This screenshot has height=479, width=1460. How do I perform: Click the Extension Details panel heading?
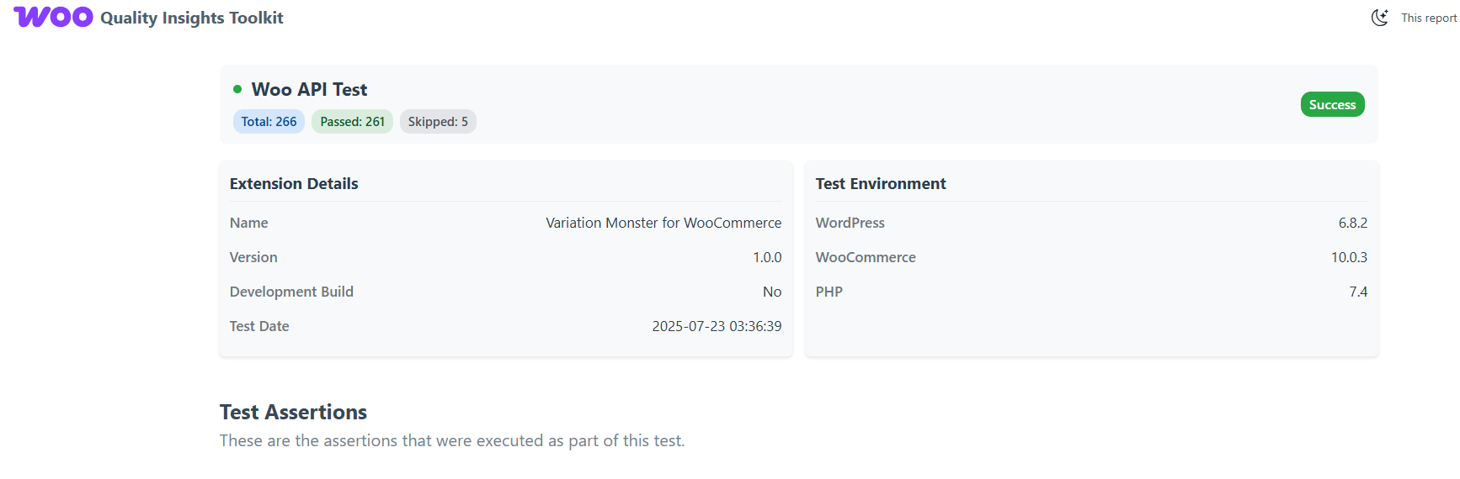pyautogui.click(x=294, y=183)
